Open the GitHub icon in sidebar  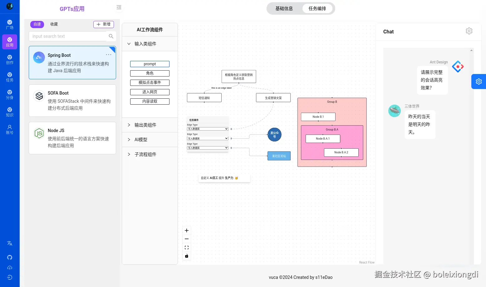click(10, 257)
